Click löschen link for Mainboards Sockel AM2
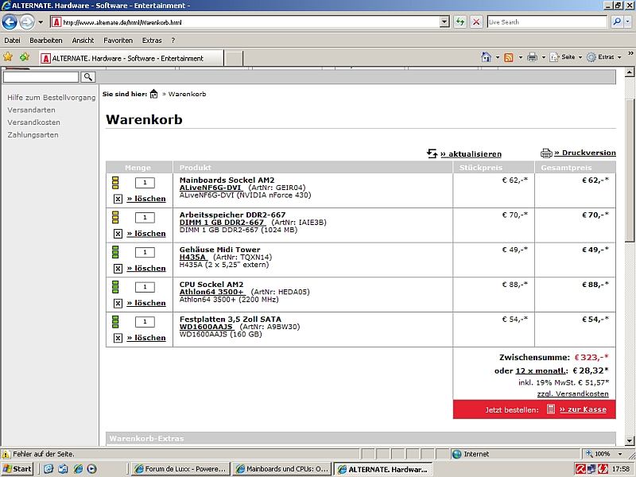This screenshot has height=477, width=636. (146, 199)
